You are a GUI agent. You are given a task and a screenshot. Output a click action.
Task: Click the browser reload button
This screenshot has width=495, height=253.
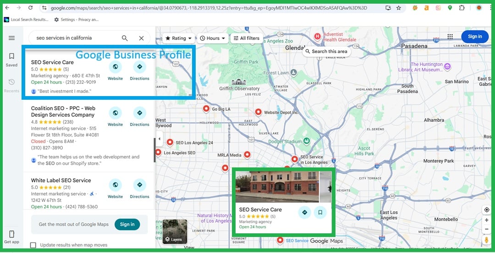pos(30,8)
